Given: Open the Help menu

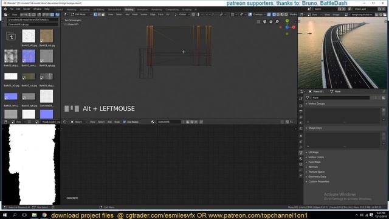Looking at the screenshot, I should tap(47, 9).
